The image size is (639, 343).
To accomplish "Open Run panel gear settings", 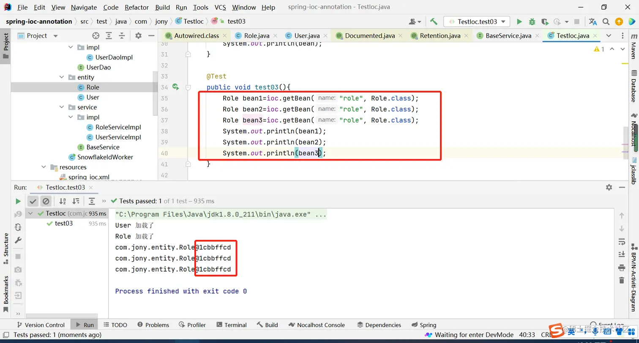I will pyautogui.click(x=609, y=187).
